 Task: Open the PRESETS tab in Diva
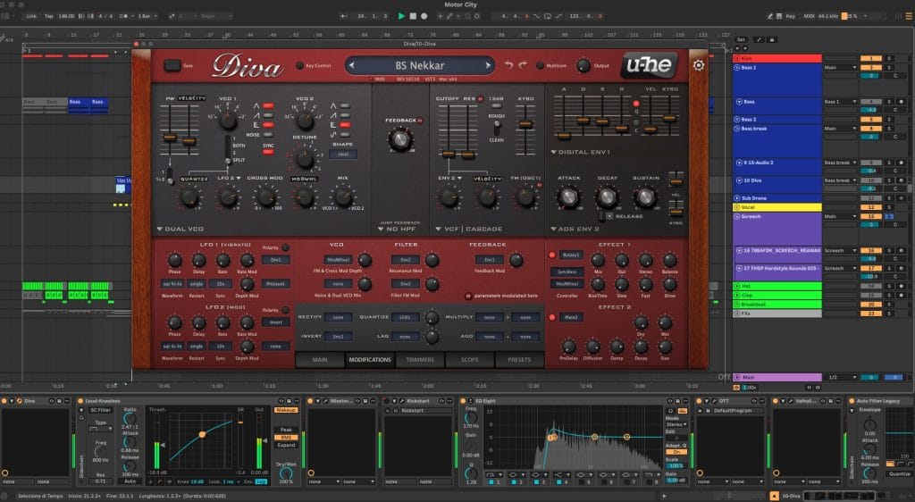click(x=519, y=360)
